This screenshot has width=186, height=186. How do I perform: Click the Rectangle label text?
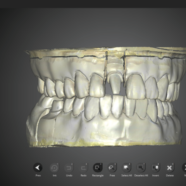coord(98,176)
